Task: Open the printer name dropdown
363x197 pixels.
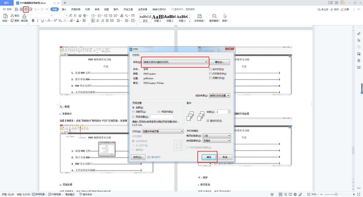Action: [206, 62]
